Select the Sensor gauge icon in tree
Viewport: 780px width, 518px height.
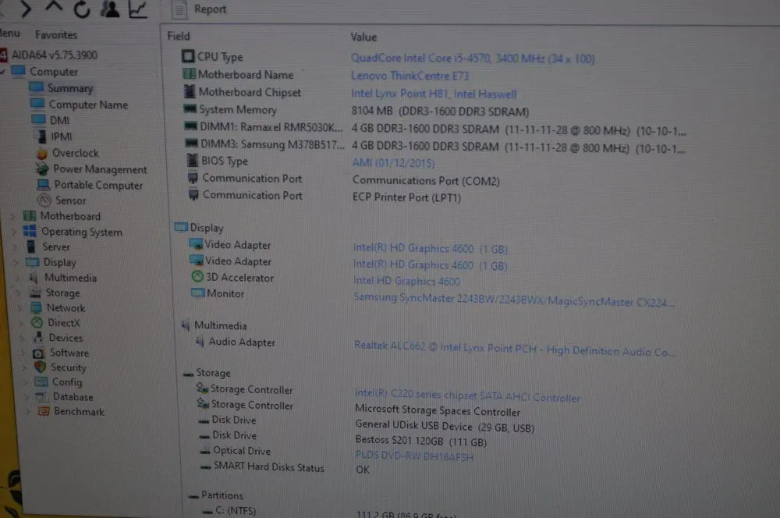[x=43, y=200]
